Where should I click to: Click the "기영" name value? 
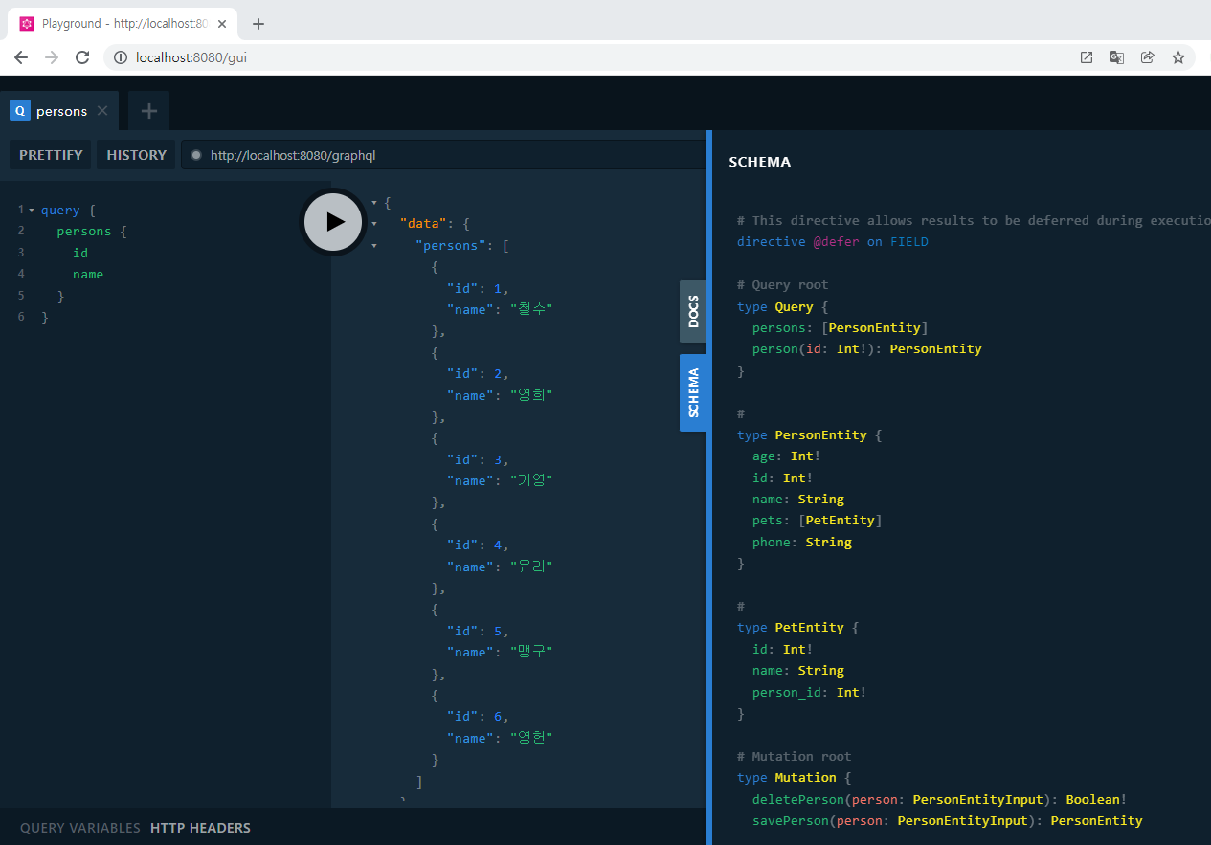531,480
